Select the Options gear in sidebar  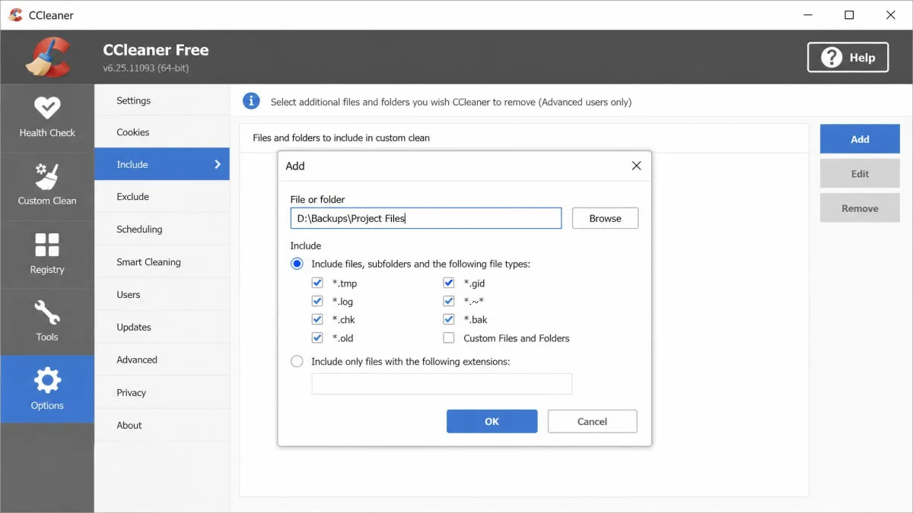point(47,389)
